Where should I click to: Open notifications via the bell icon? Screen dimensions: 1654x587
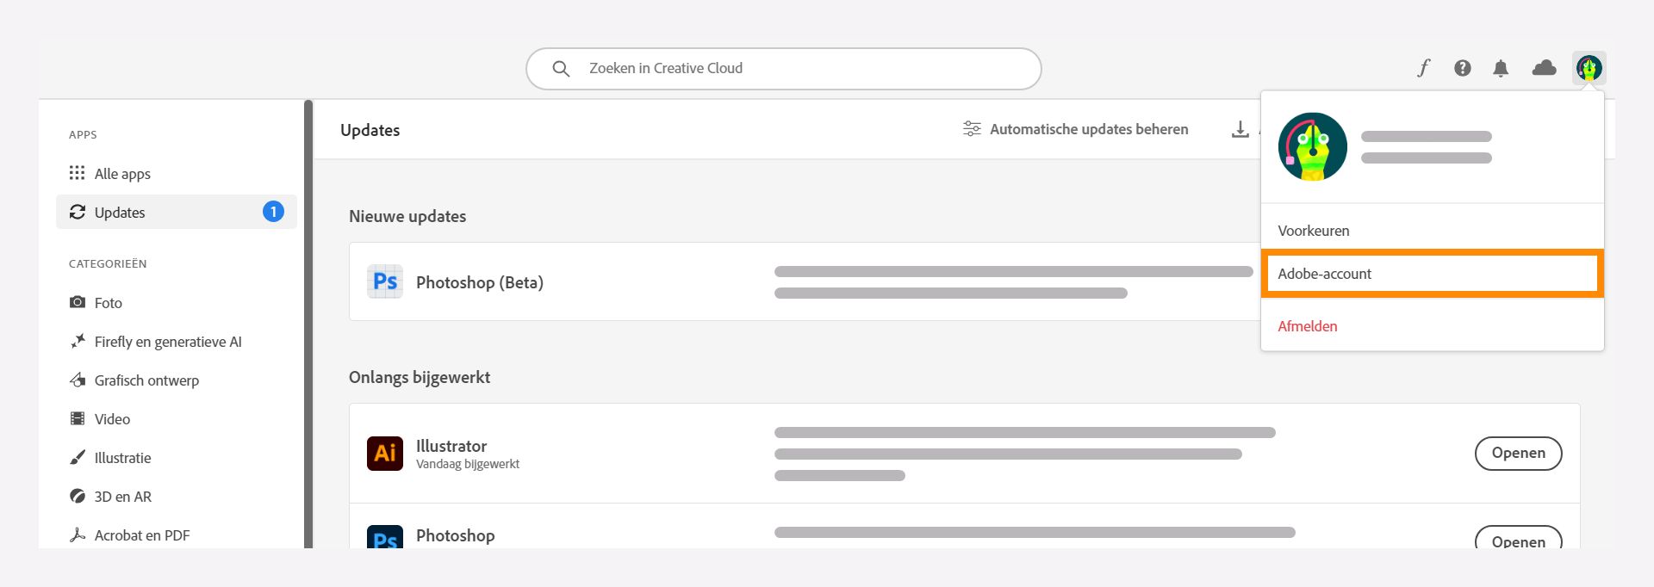point(1502,67)
